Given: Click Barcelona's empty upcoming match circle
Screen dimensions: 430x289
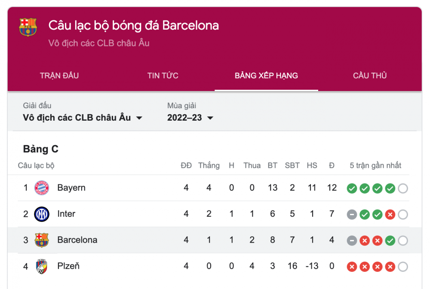Looking at the screenshot, I should tap(403, 241).
